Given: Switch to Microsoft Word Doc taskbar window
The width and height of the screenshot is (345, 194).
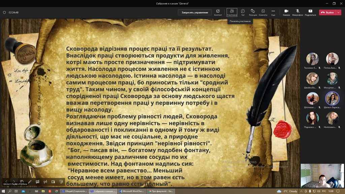Looking at the screenshot, I should pos(132,191).
